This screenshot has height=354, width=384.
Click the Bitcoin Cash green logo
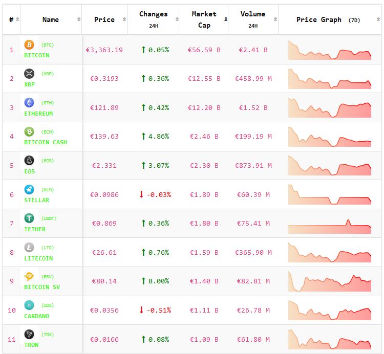(29, 132)
